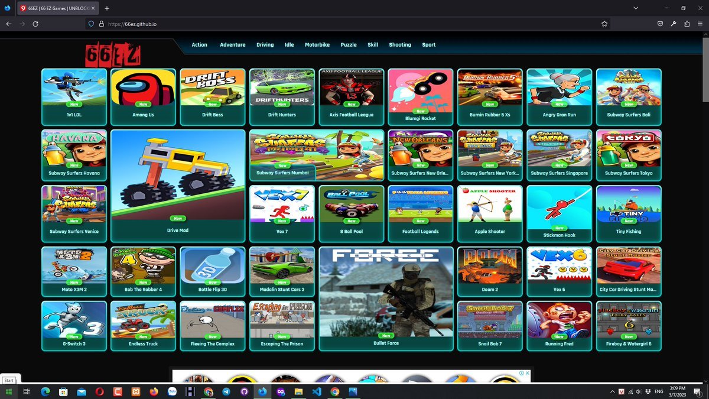Screen dimensions: 709x399
Task: Bookmark this page with the star icon
Action: 604,24
